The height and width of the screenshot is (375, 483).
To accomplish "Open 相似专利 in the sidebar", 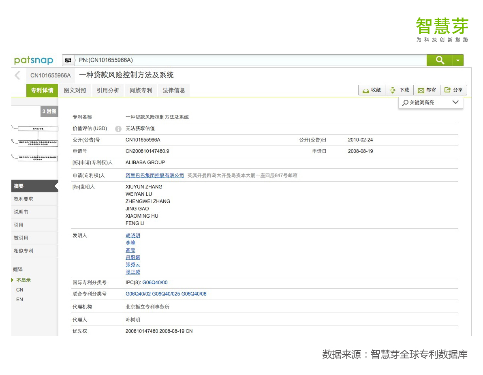I will click(35, 251).
